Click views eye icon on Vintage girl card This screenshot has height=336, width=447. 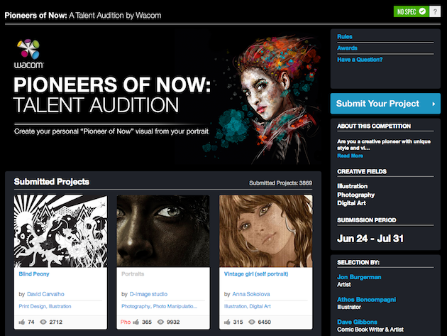(252, 322)
